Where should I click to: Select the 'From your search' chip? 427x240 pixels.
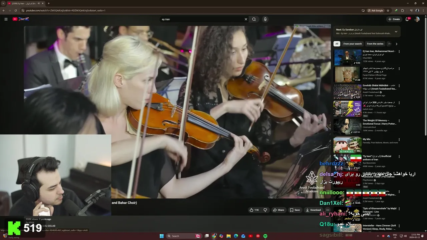(353, 44)
